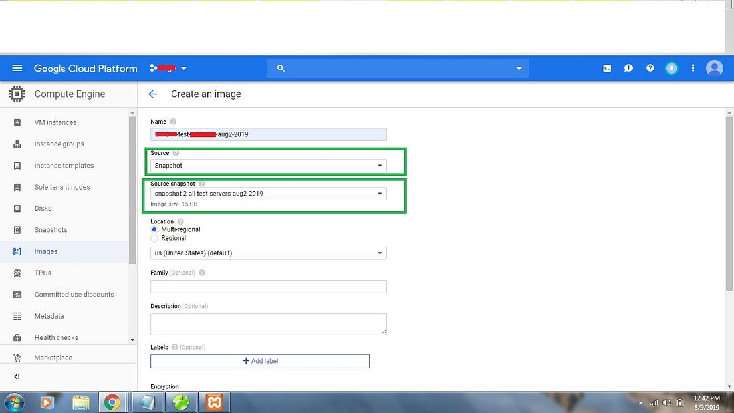Open the navigation menu (hamburger icon)
Image resolution: width=734 pixels, height=413 pixels.
tap(17, 68)
